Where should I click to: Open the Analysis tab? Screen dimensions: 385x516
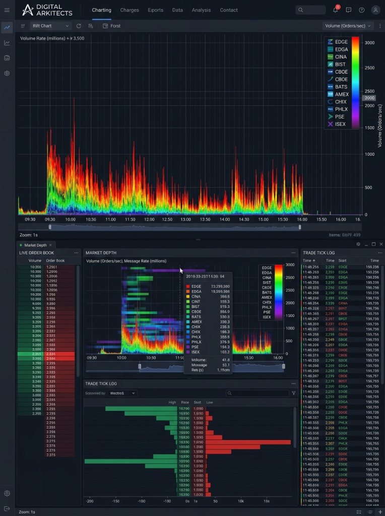click(201, 10)
